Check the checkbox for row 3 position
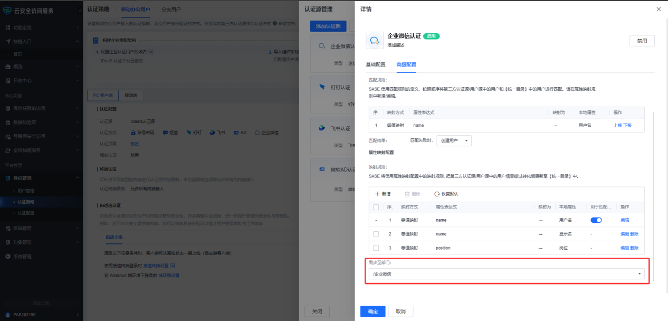Screen dimensions: 668x321 coord(376,248)
